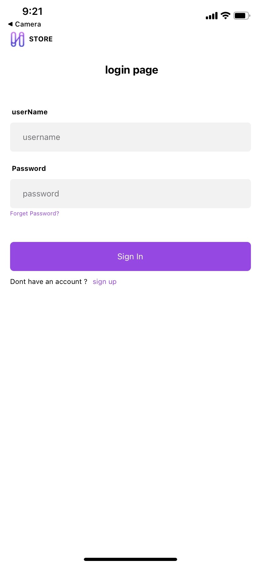Viewport: 261px width, 566px height.
Task: Tap the back arrow next to Camera
Action: (x=10, y=24)
